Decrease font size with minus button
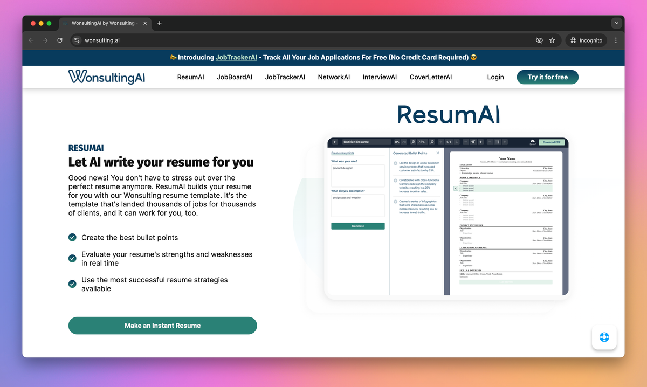Viewport: 647px width, 387px height. (466, 142)
